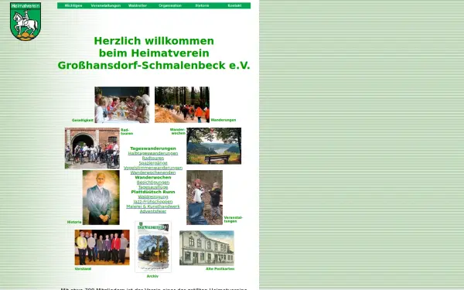The width and height of the screenshot is (464, 290).
Task: Click the Heimatverein horse-rider crest logo
Action: coord(26,22)
